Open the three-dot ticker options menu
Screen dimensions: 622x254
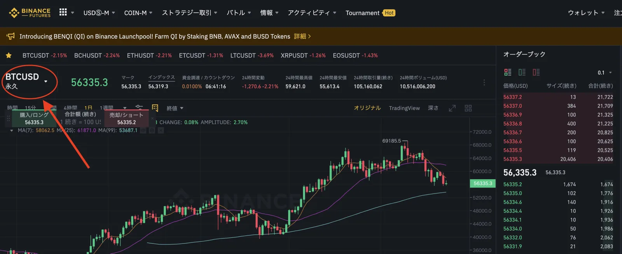point(484,82)
